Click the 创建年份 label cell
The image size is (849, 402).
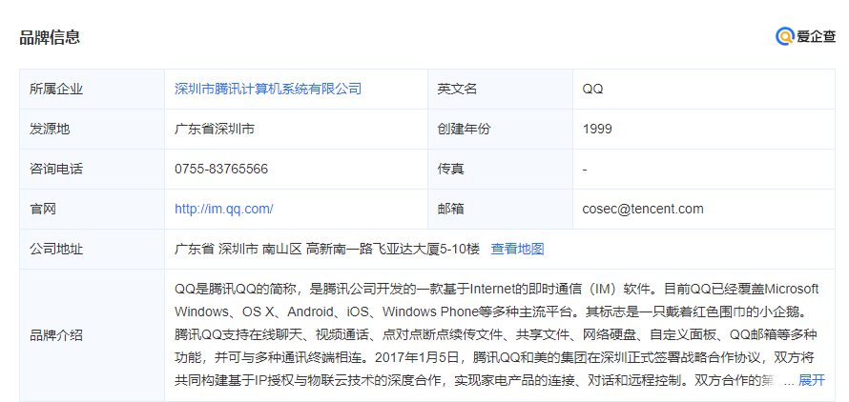(500, 129)
